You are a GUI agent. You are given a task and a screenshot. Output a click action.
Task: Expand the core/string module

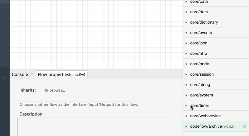[x=186, y=85]
